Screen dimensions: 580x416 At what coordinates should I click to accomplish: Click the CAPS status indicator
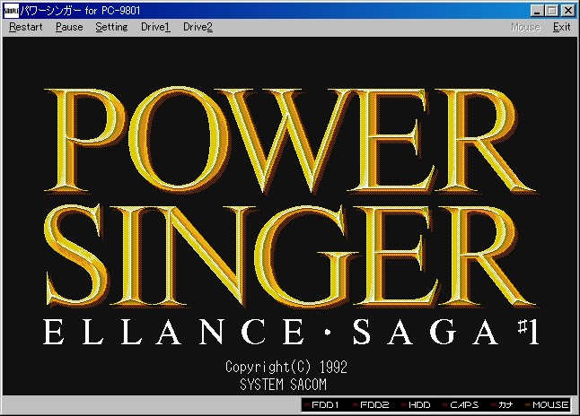coord(461,405)
